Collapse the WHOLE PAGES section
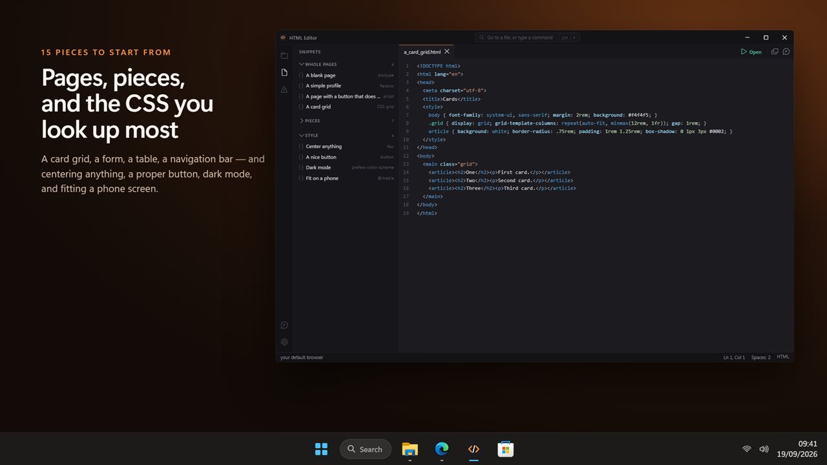 click(346, 65)
